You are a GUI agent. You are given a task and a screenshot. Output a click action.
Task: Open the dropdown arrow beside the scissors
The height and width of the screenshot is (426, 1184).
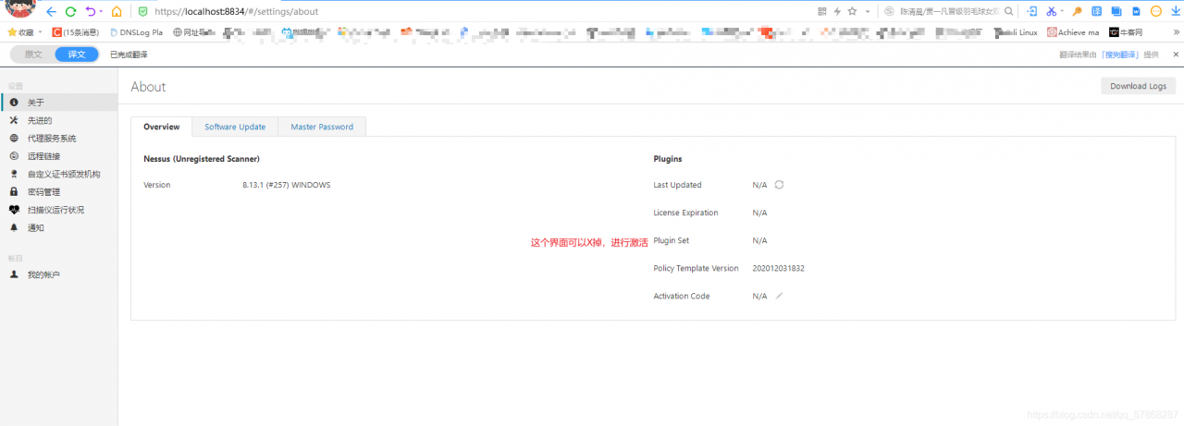[1062, 12]
